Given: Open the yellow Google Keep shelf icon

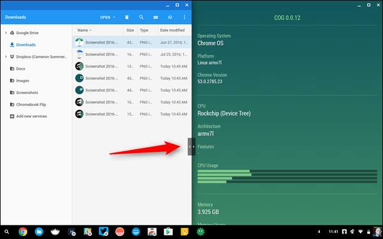Looking at the screenshot, I should coord(184,231).
